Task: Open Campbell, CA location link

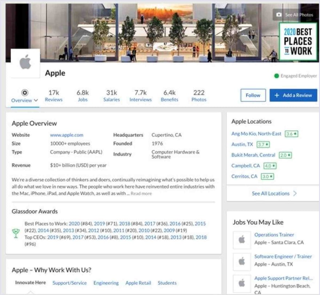Action: (x=245, y=166)
